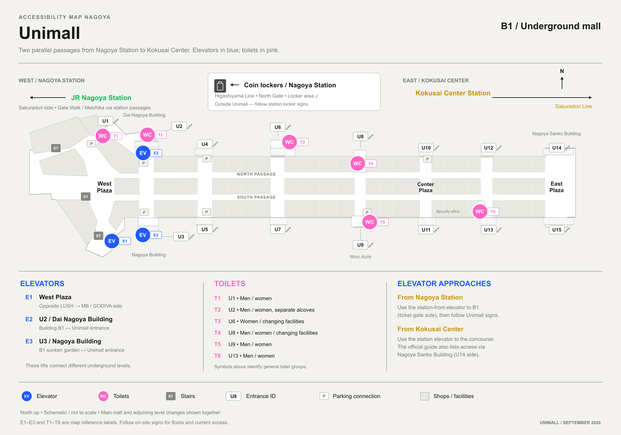The height and width of the screenshot is (435, 621).
Task: Select the U6 entrance ID label
Action: click(278, 127)
